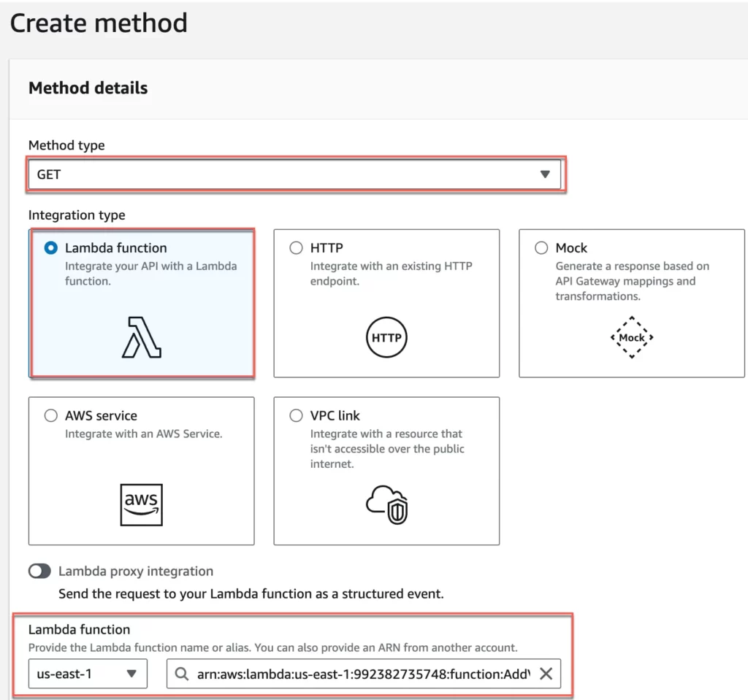Toggle Lambda proxy integration switch
This screenshot has width=748, height=700.
pos(39,571)
